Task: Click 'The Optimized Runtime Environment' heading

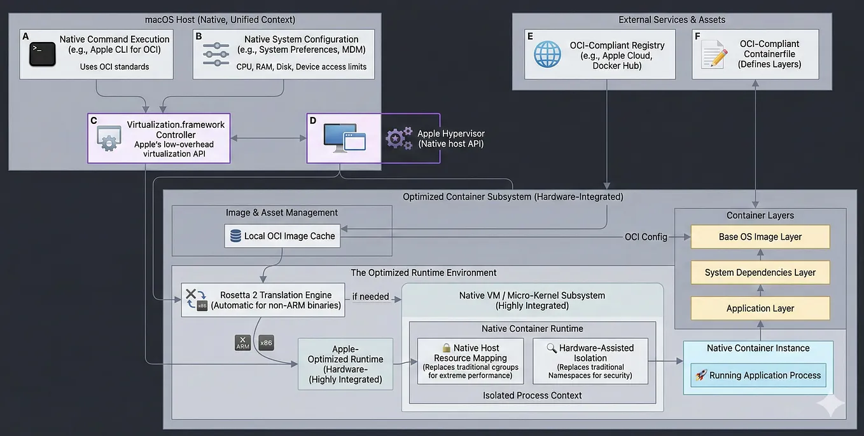Action: pos(424,273)
